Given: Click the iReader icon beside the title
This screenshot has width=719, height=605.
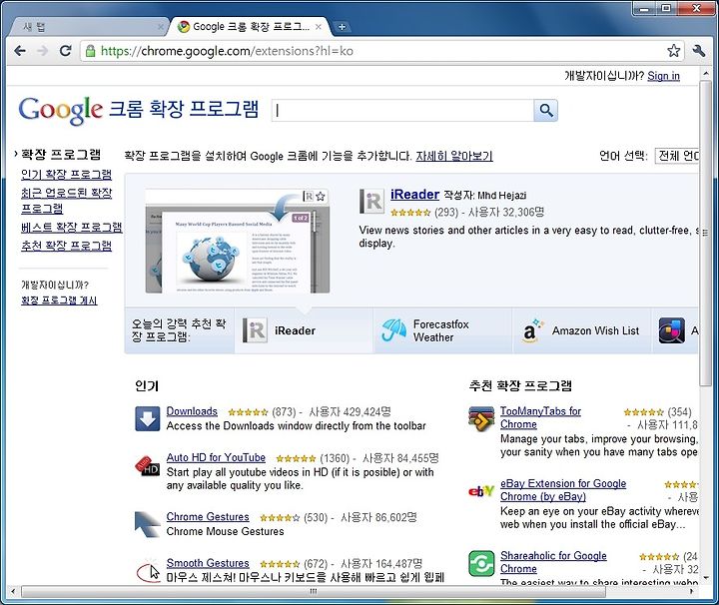Looking at the screenshot, I should pos(371,202).
